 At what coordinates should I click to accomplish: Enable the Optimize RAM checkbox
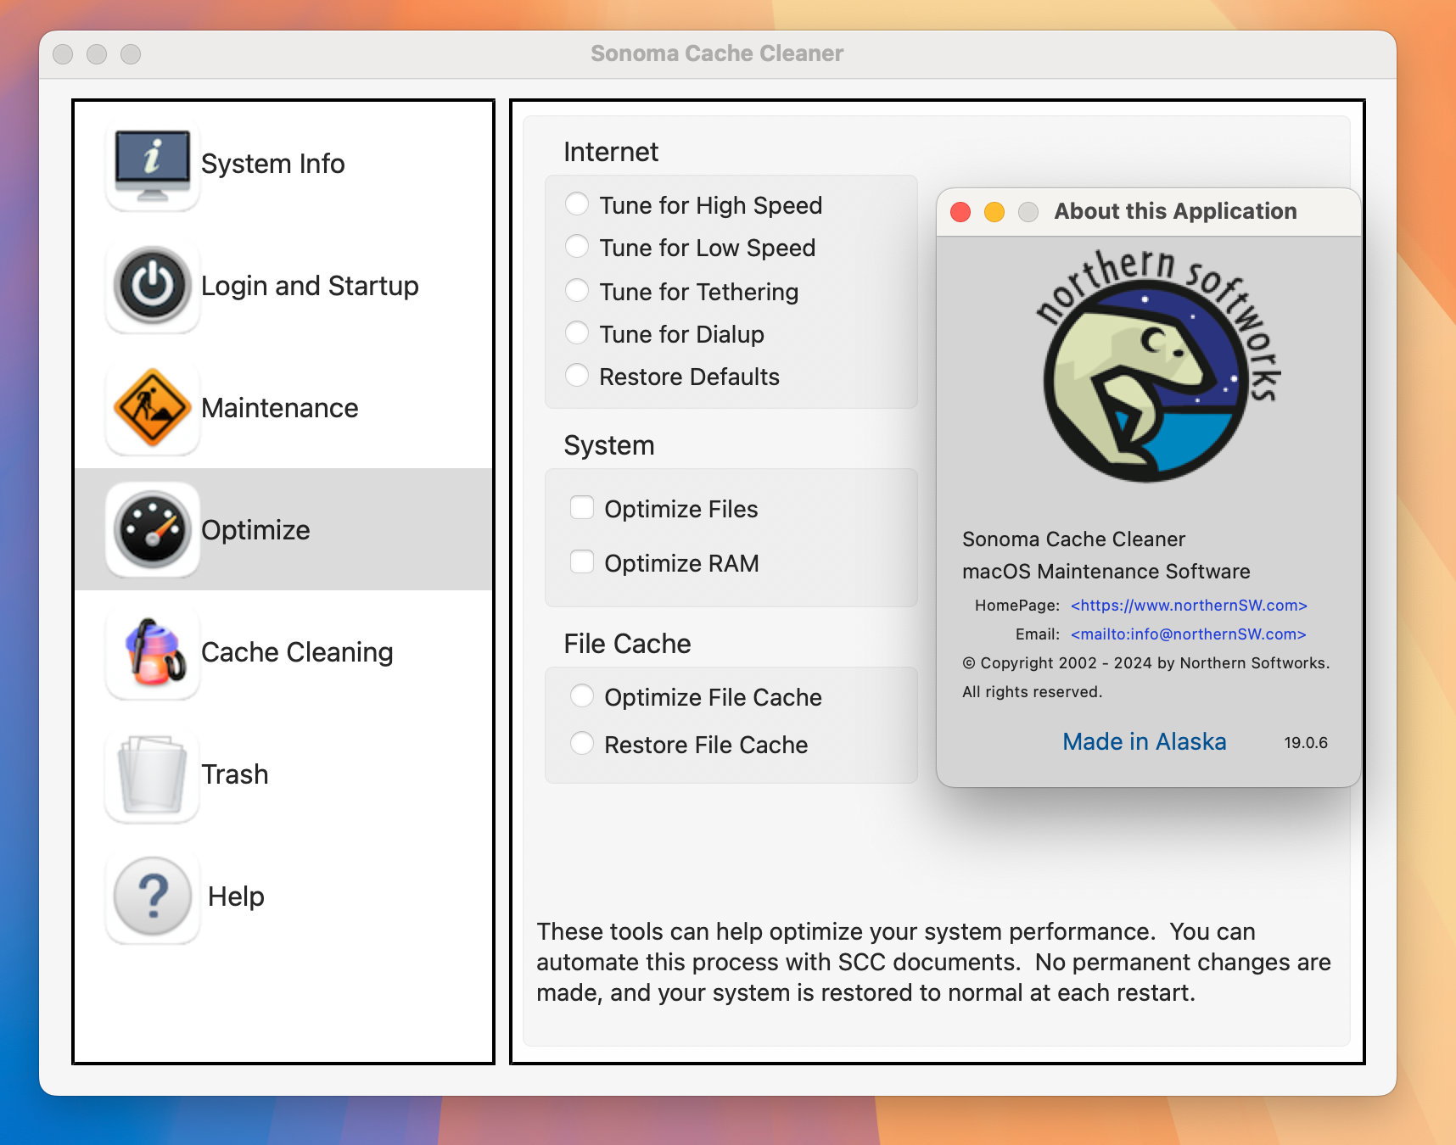coord(582,561)
